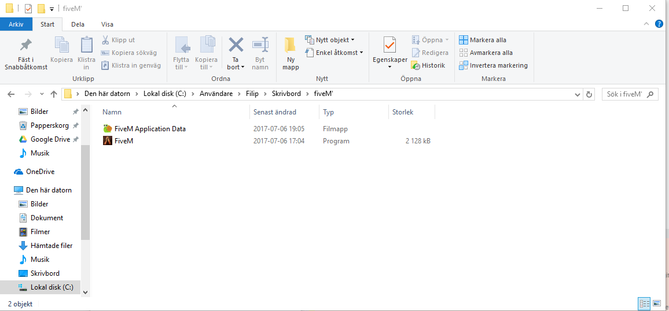Select Klipp ut scissors command

tap(118, 40)
